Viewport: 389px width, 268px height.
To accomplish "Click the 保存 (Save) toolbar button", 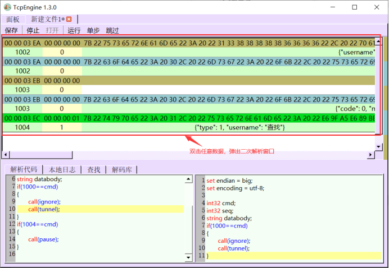I will (x=11, y=30).
